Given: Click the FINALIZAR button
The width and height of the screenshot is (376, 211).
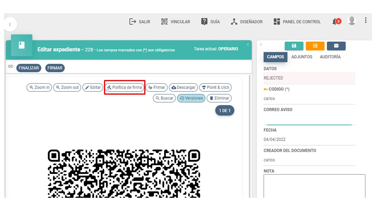Looking at the screenshot, I should (x=29, y=68).
